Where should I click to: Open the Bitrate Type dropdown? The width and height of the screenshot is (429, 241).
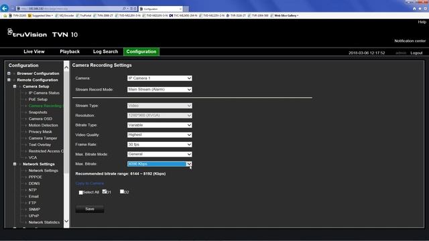tap(160, 125)
